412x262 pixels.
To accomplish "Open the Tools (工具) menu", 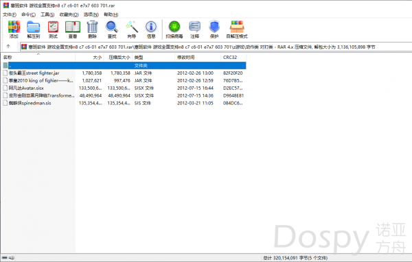I will pos(47,14).
